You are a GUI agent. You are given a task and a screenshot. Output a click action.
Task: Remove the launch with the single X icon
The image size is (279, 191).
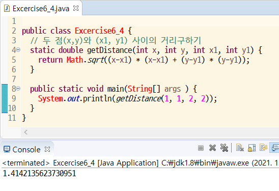pyautogui.click(x=212, y=148)
